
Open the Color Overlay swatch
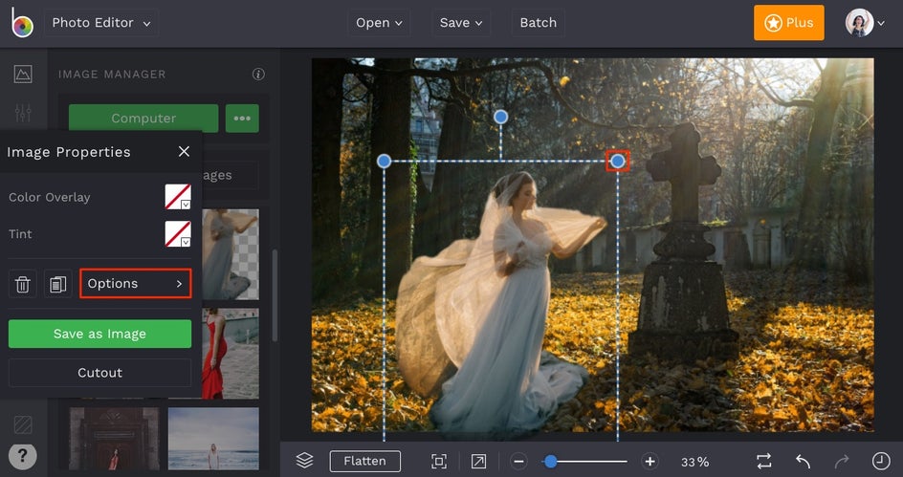(178, 198)
